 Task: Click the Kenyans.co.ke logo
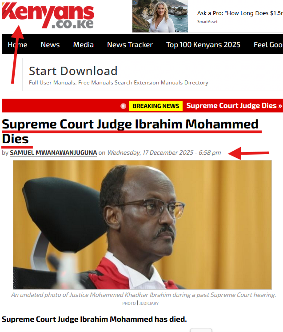48,15
